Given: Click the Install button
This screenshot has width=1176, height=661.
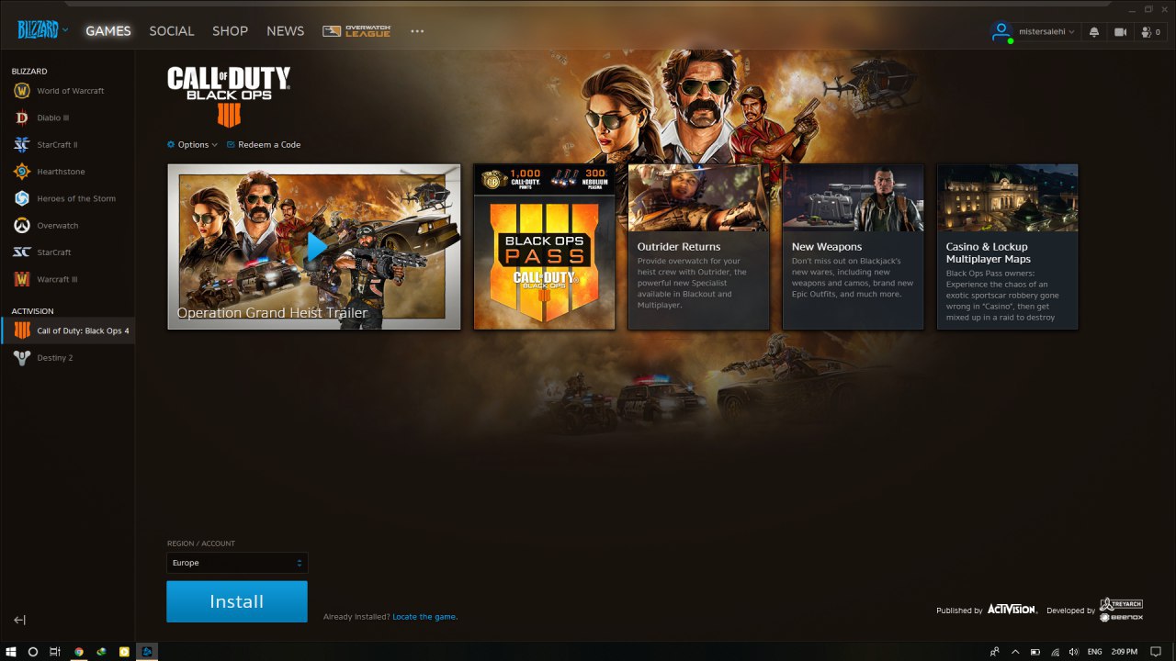Looking at the screenshot, I should pos(237,601).
